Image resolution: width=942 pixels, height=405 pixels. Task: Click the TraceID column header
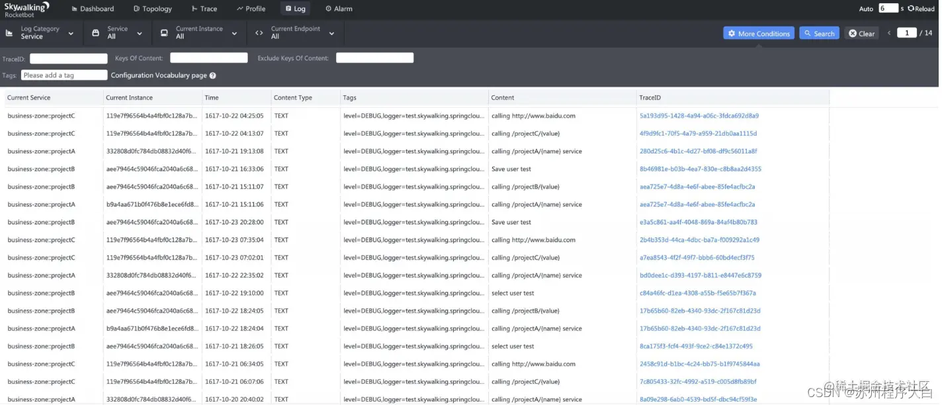tap(650, 98)
